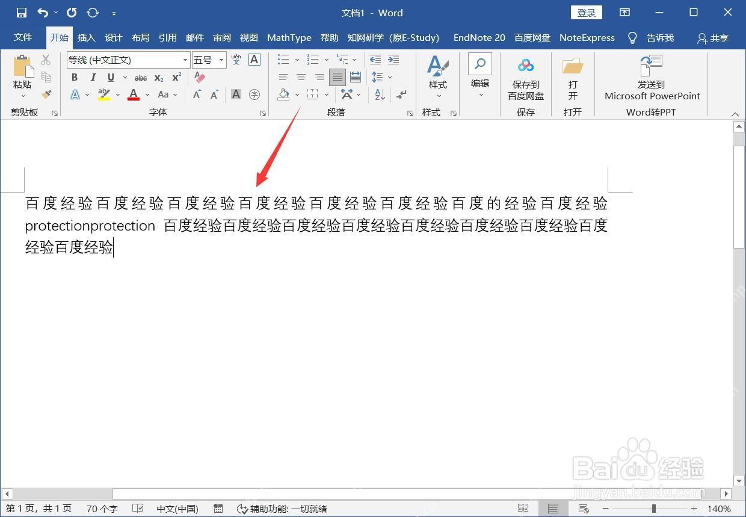Decrease font size with shrink icon
The height and width of the screenshot is (517, 746).
pos(215,94)
